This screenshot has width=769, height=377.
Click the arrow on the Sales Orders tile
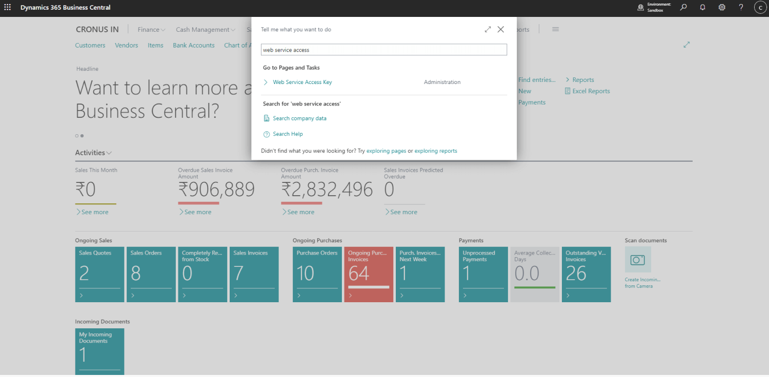click(x=133, y=296)
